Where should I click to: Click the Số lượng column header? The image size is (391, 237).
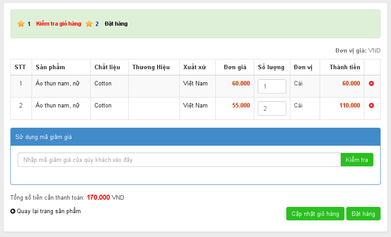tap(271, 67)
